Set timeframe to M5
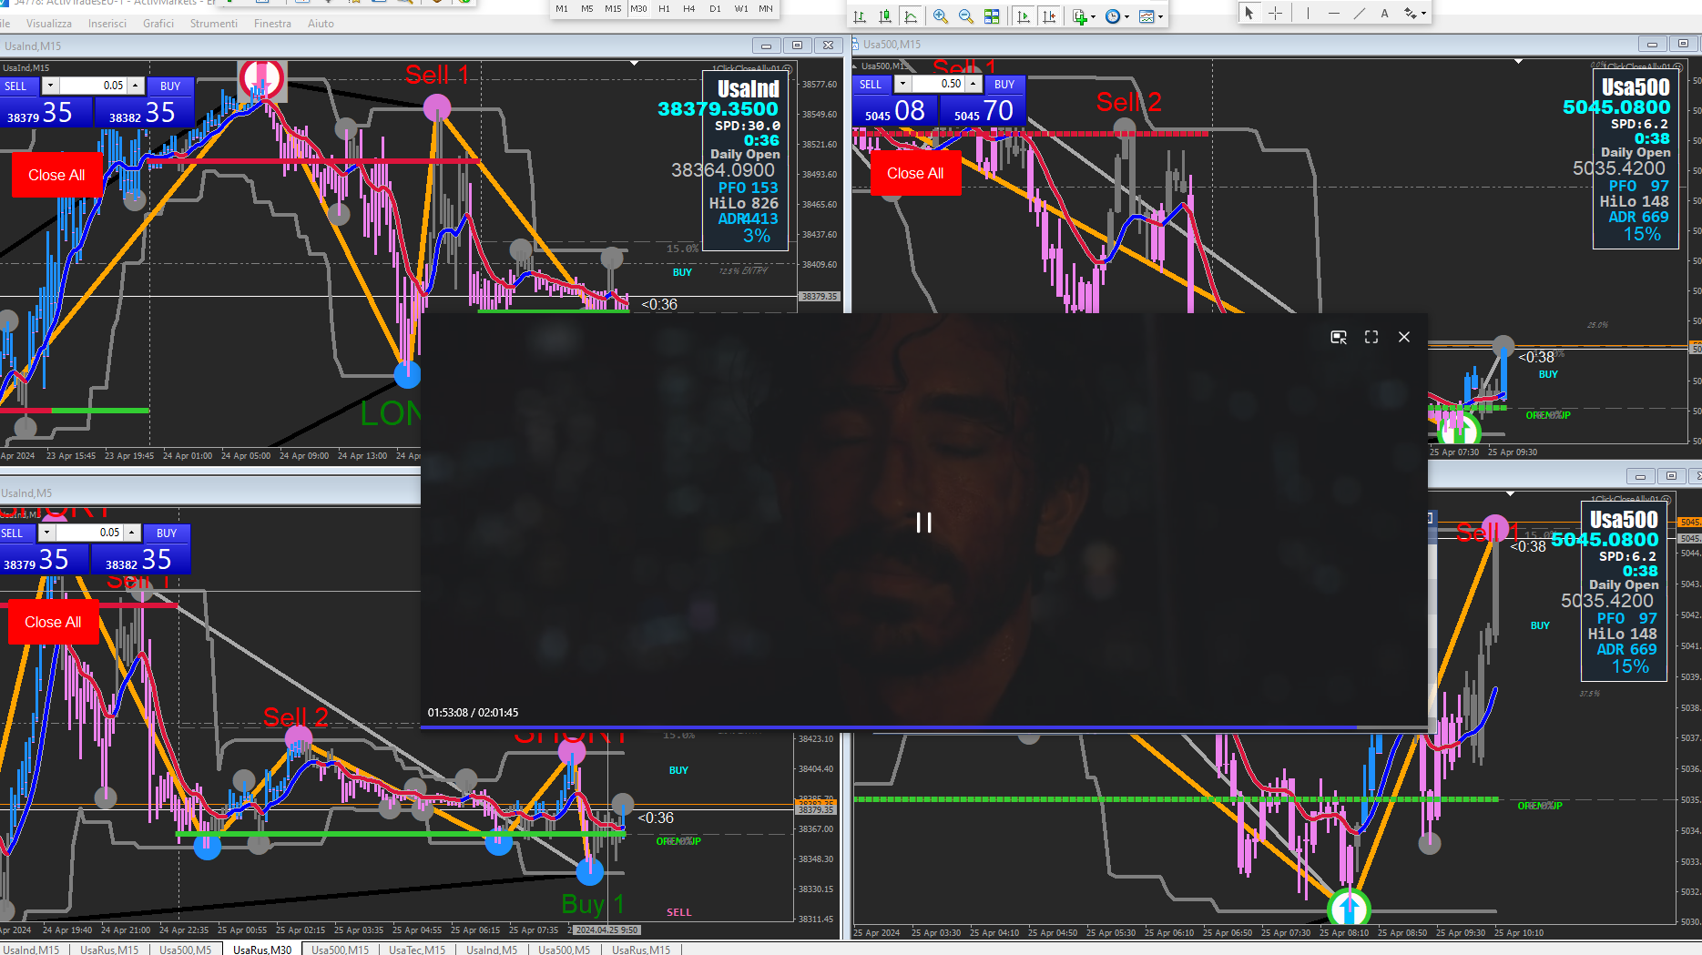The image size is (1702, 955). coord(587,9)
